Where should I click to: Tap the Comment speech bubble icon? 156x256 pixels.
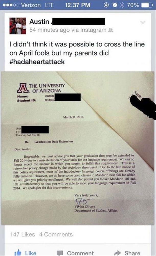click(60, 253)
